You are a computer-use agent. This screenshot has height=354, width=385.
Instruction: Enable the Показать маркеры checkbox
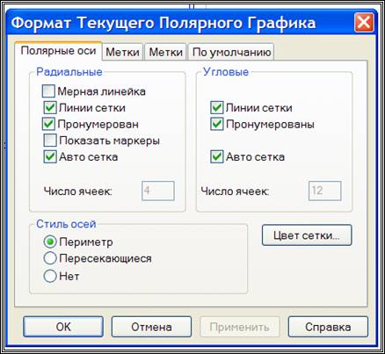point(50,141)
